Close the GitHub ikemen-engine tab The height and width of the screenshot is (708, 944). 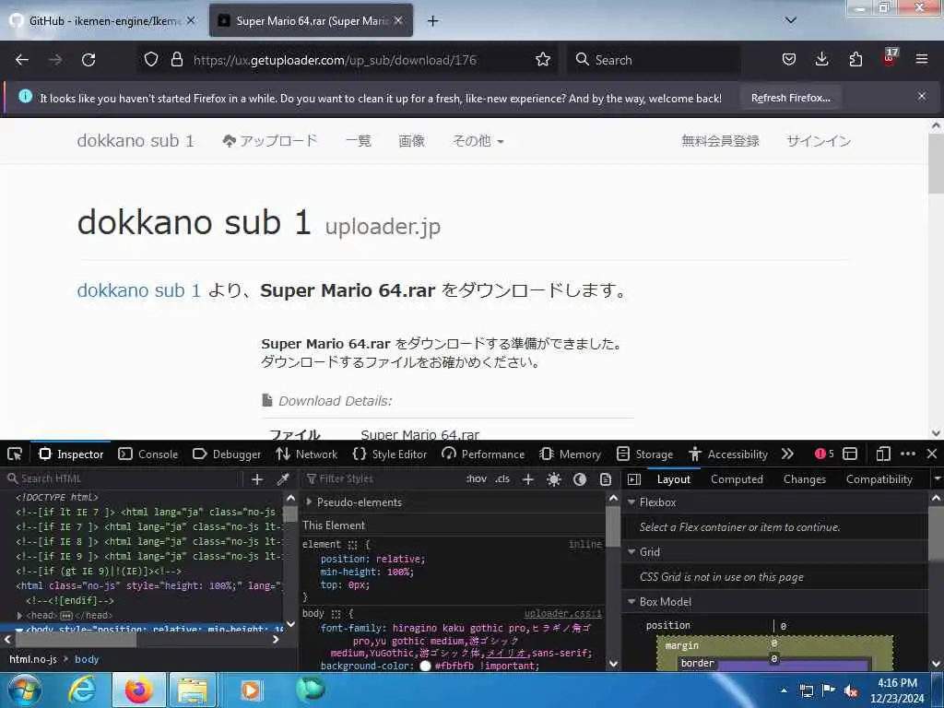pos(191,20)
